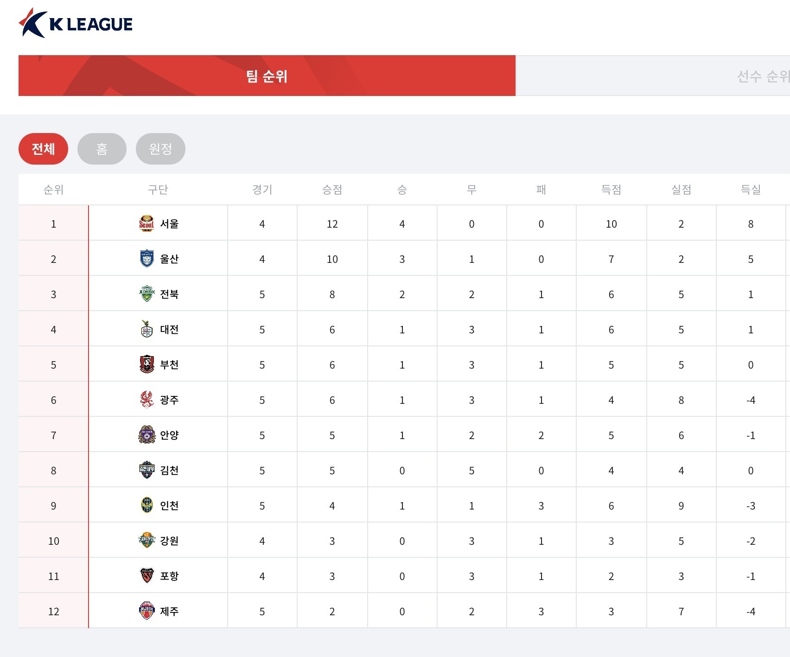The width and height of the screenshot is (790, 657).
Task: Click the K League logo
Action: [76, 23]
